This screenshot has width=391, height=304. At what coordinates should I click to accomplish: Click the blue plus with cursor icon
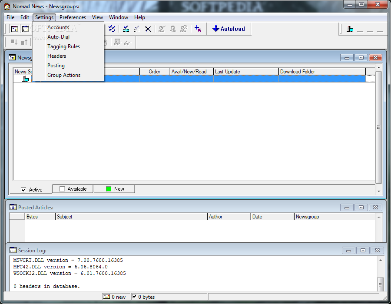(x=198, y=29)
